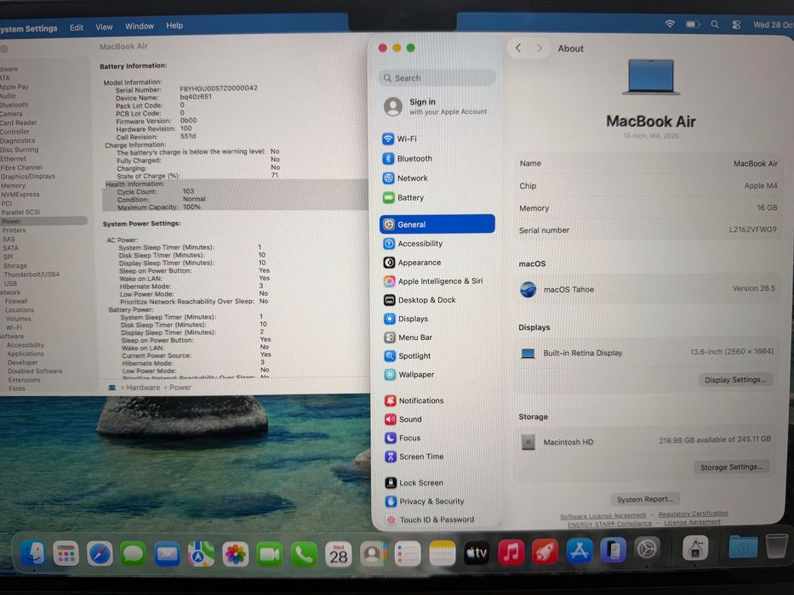Go back with the navigation chevron
Image resolution: width=794 pixels, height=595 pixels.
click(518, 48)
